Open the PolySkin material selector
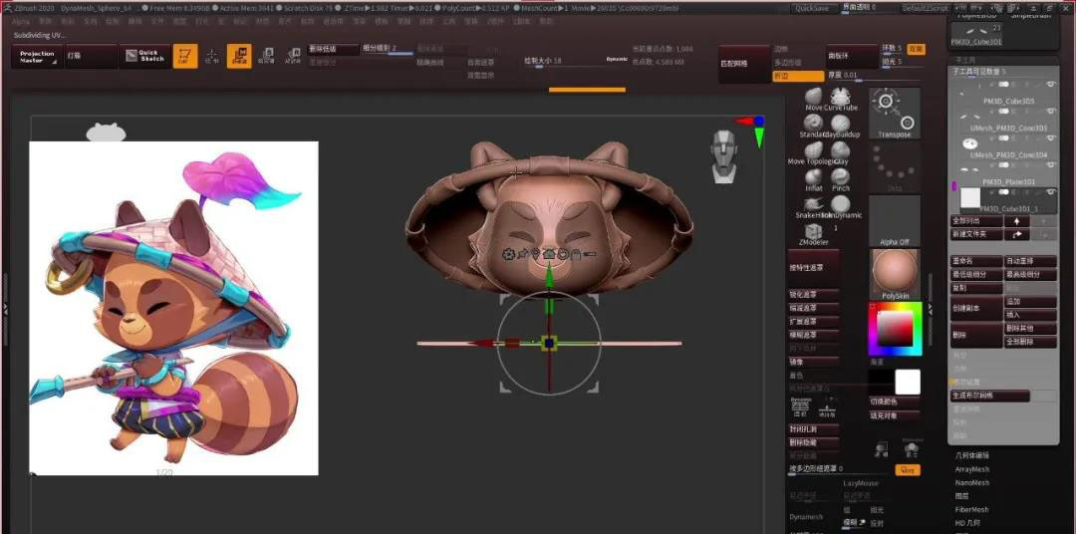 [895, 275]
